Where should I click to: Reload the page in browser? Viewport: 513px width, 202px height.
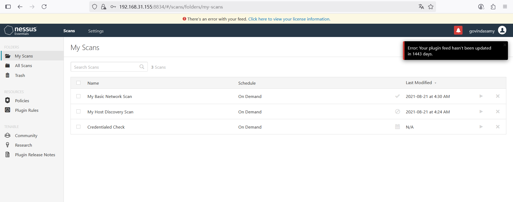44,7
